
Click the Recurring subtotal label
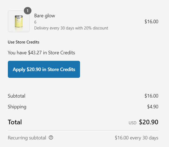pyautogui.click(x=27, y=138)
